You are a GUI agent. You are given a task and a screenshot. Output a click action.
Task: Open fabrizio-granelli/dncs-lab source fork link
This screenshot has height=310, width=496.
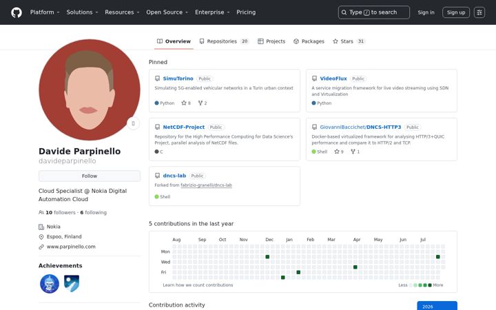(206, 185)
